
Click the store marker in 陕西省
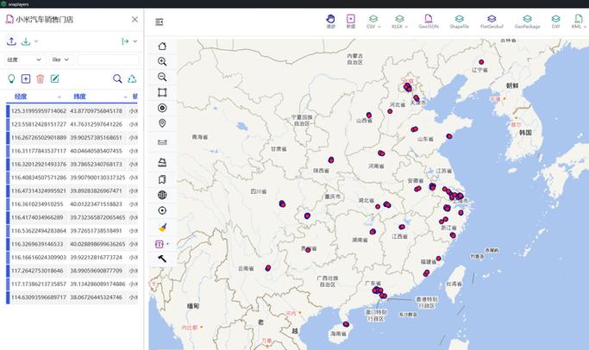pos(331,160)
